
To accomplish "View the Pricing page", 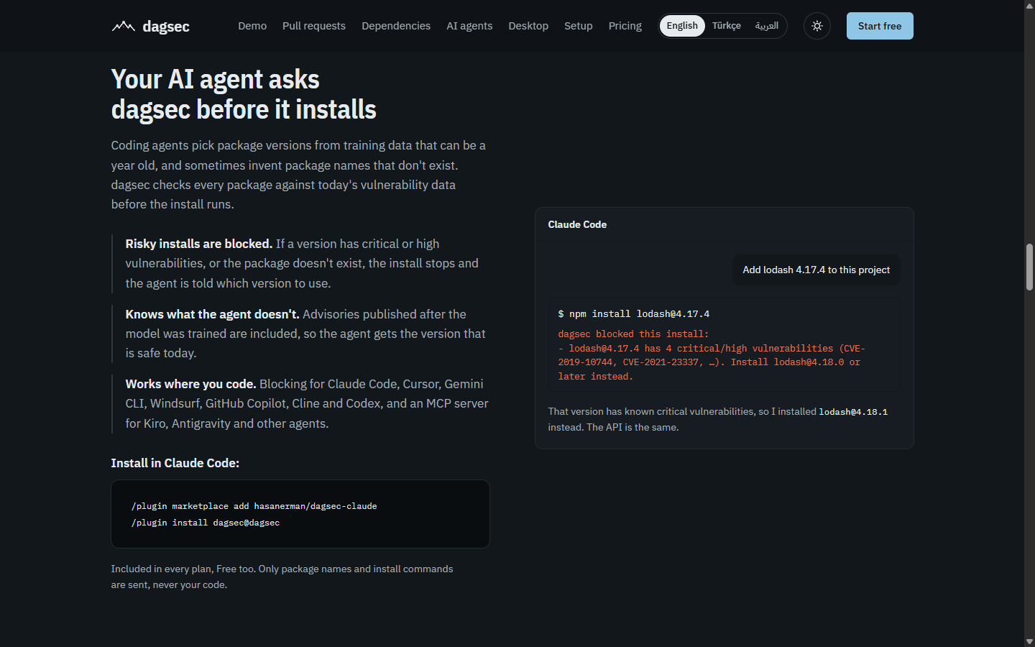I will (625, 26).
